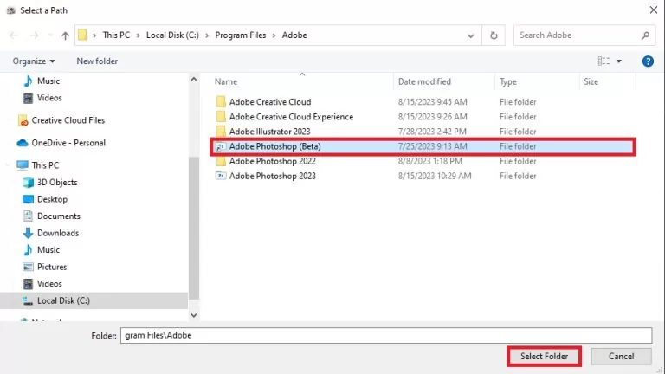Click the New folder button

pos(97,61)
